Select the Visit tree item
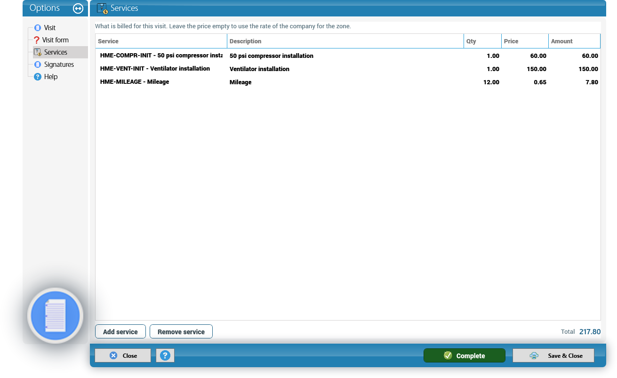Viewport: 617px width, 378px height. coord(50,28)
